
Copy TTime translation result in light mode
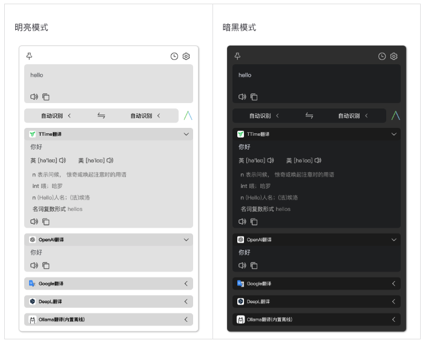pos(46,222)
